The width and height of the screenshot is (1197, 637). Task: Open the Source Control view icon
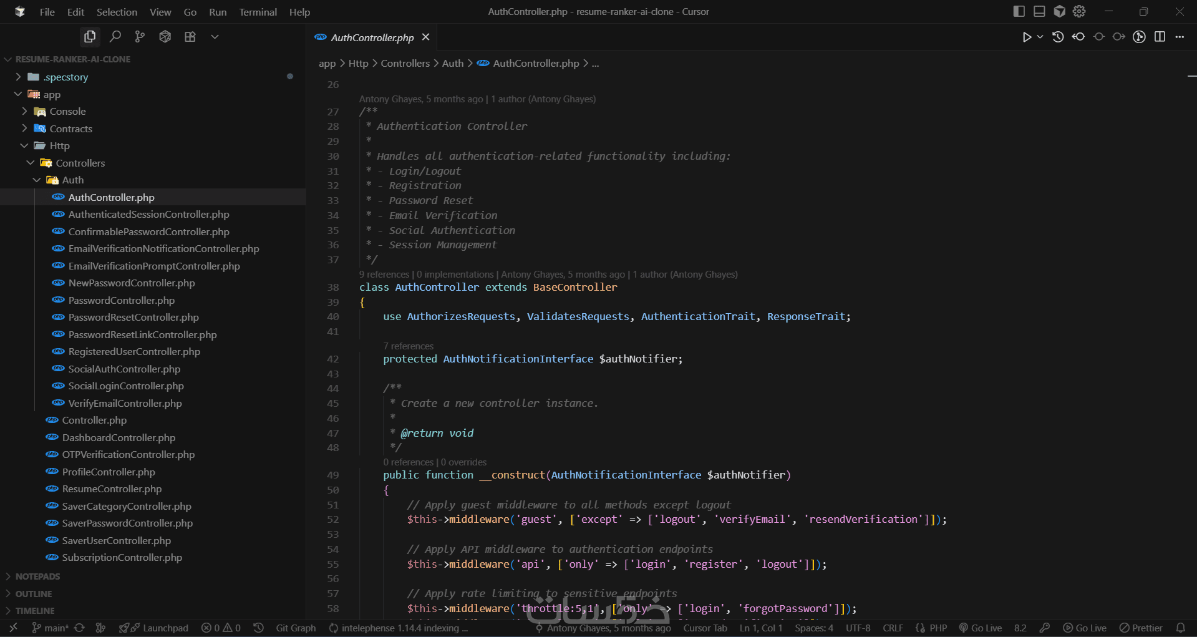point(140,37)
